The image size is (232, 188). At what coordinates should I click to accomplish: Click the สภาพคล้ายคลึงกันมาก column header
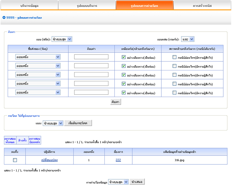click(192, 49)
